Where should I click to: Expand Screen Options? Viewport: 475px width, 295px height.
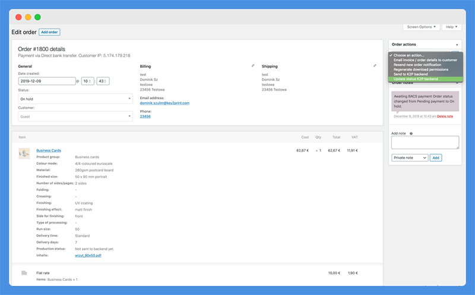click(x=421, y=27)
